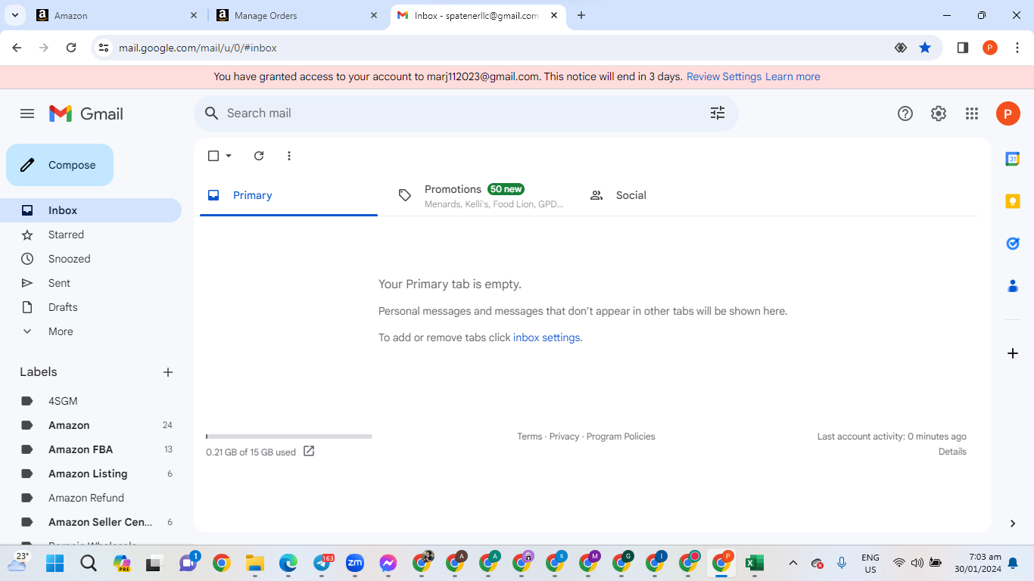Open the Chrome three-dot menu
This screenshot has width=1034, height=581.
[1017, 48]
